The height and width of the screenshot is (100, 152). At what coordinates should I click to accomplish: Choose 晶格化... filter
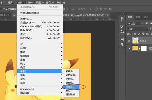[71, 83]
